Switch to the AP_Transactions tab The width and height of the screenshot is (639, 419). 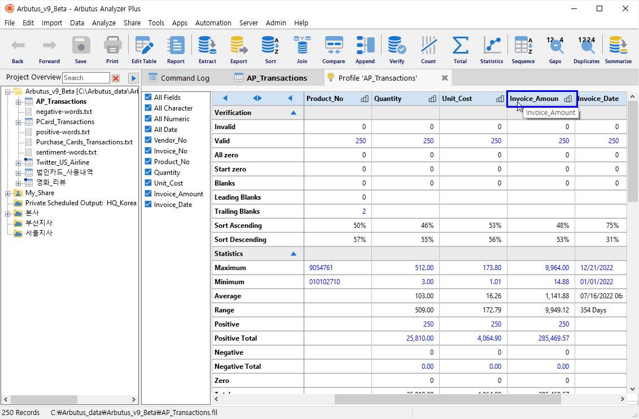272,78
